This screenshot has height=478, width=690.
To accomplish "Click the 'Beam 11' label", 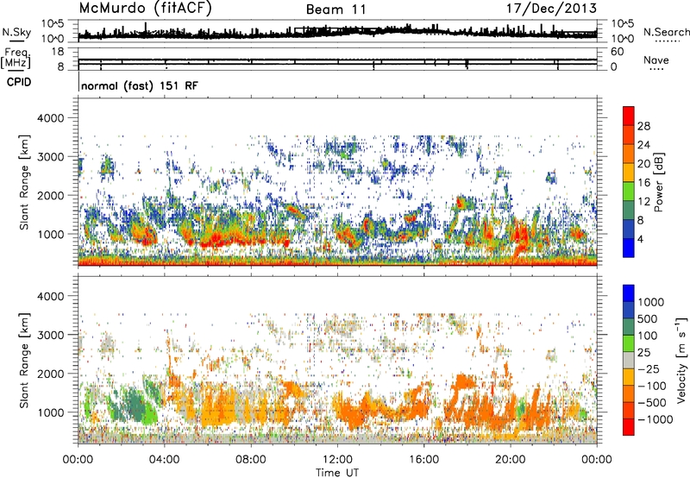I will (336, 9).
